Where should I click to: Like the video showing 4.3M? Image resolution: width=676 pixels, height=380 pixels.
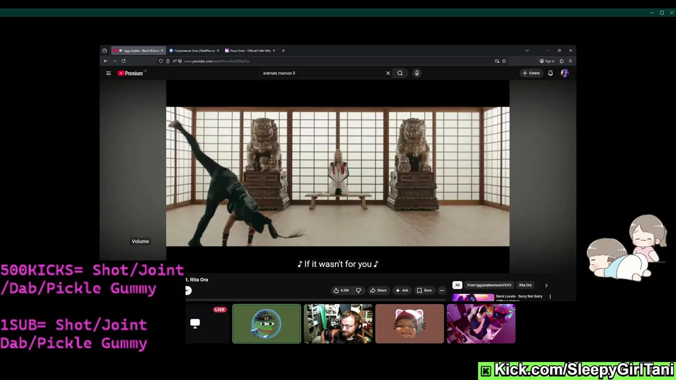tap(341, 290)
